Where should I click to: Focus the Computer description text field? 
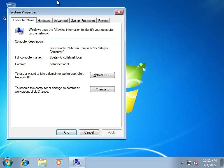coord(82,41)
